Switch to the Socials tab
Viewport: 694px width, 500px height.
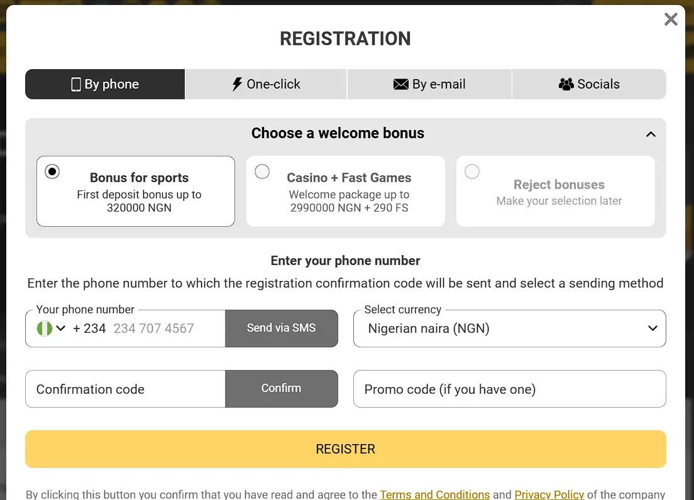tap(589, 84)
